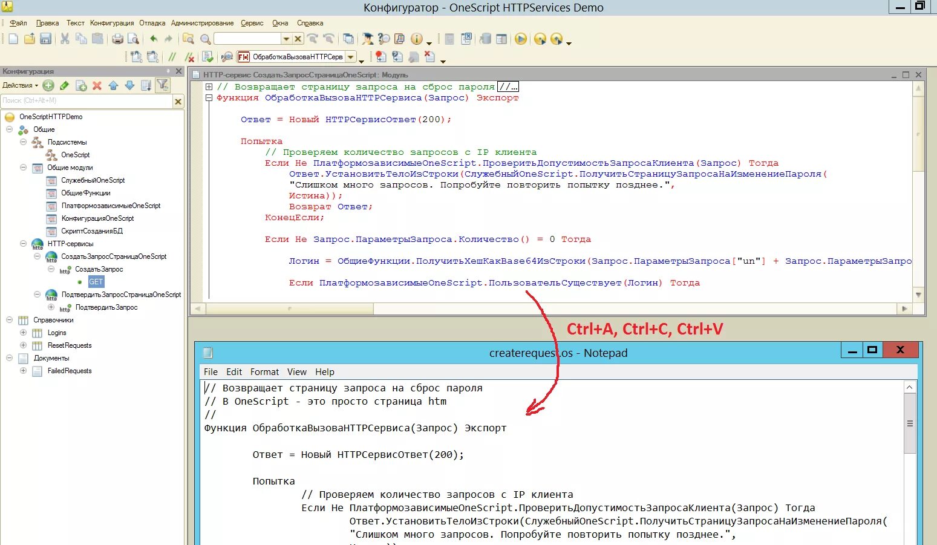Open the Администрирование menu
This screenshot has height=545, width=937.
tap(202, 23)
